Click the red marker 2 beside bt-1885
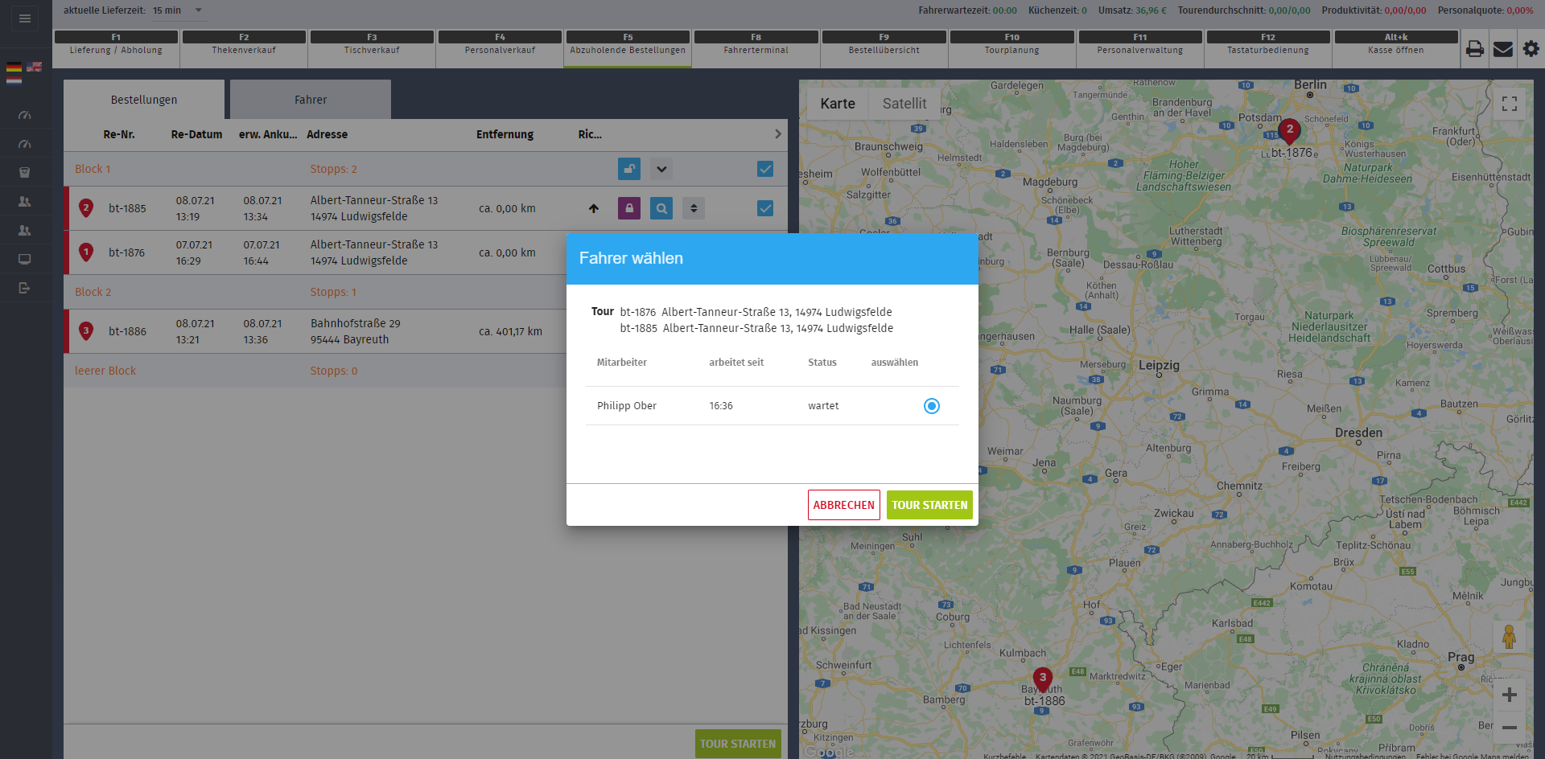 pos(86,208)
